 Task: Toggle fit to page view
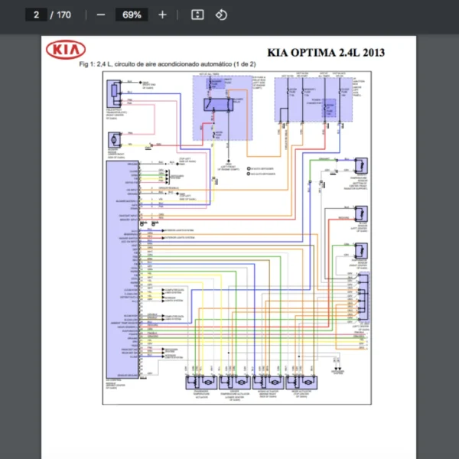pyautogui.click(x=197, y=15)
